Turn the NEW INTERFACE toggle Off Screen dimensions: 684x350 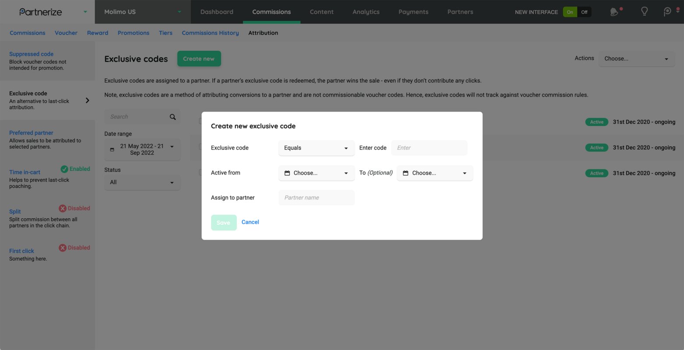tap(585, 12)
